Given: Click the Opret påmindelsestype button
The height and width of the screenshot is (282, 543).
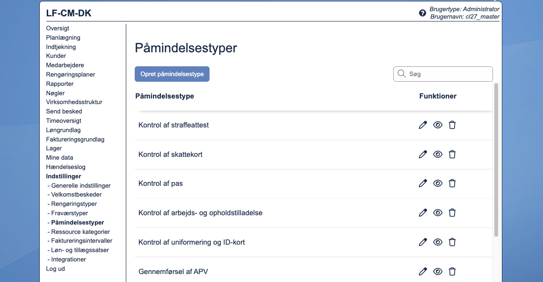Looking at the screenshot, I should [x=172, y=74].
